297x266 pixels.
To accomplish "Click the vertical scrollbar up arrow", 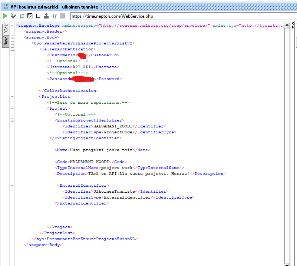I will (287, 25).
